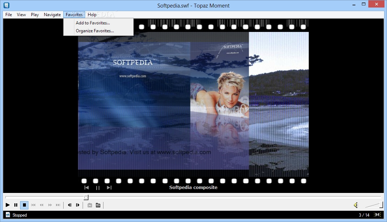Click the volume slider handle
Image resolution: width=387 pixels, height=222 pixels.
[381, 205]
